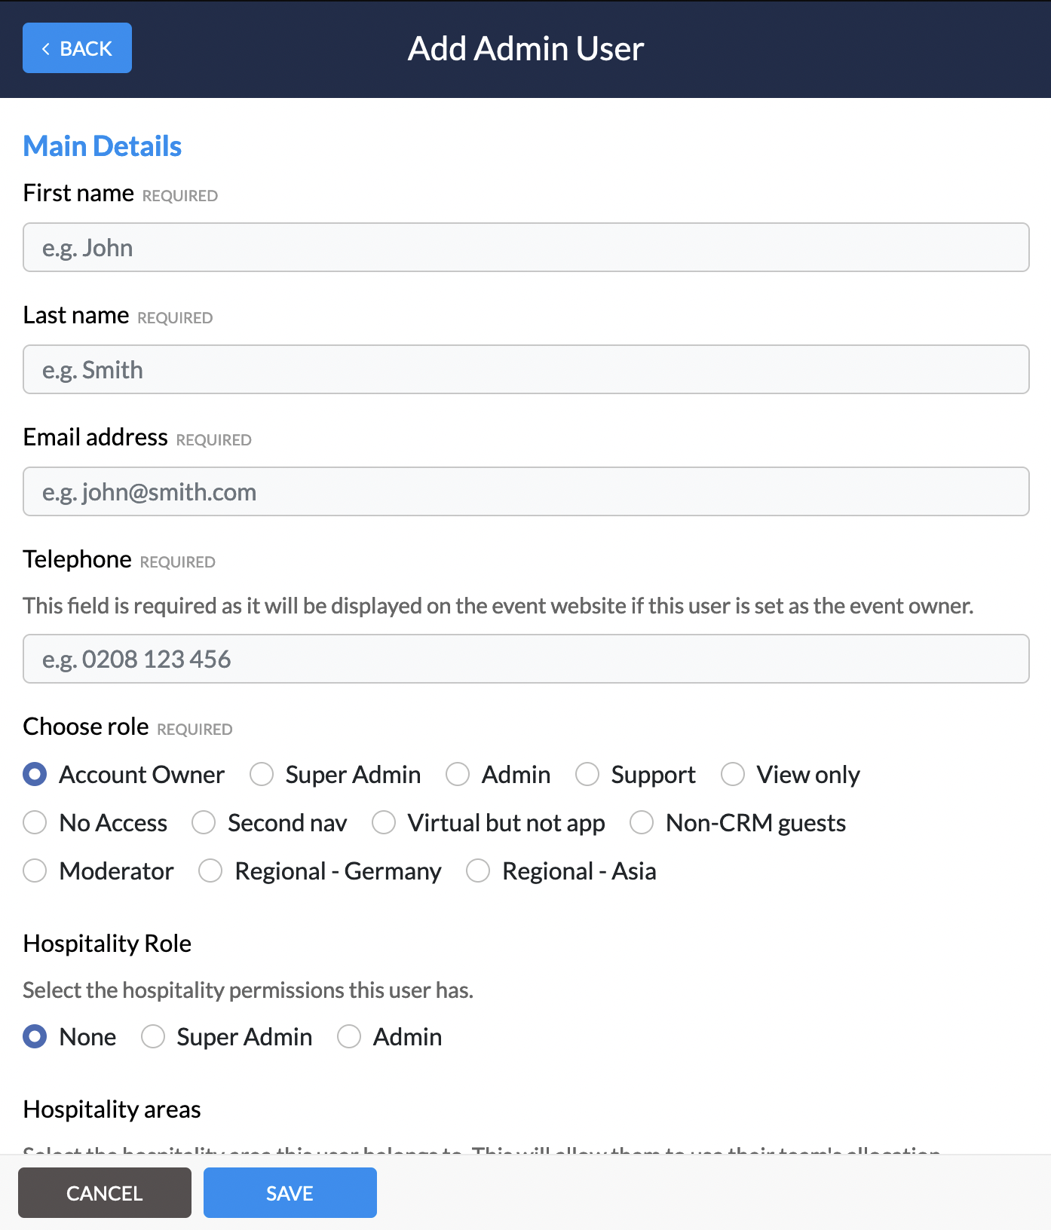Set Hospitality Role to Super Admin
Screen dimensions: 1051x1230
[x=153, y=1036]
